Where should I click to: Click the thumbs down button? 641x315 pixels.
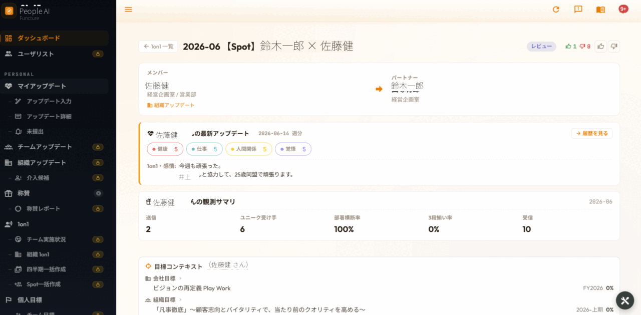614,47
